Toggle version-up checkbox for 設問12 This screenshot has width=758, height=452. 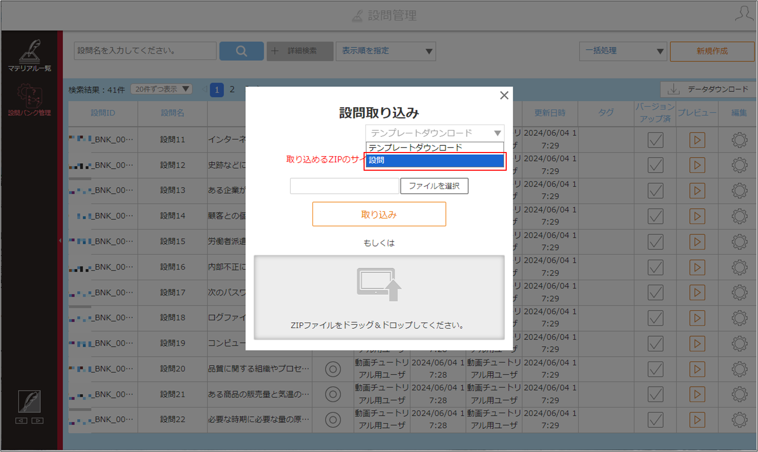tap(655, 165)
